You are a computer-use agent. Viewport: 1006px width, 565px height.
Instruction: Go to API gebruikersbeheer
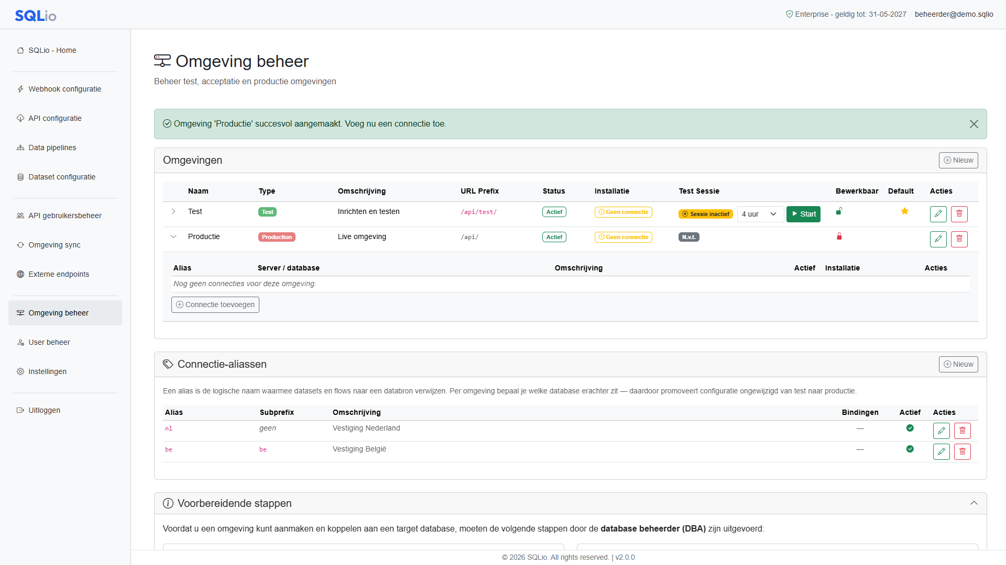(65, 216)
